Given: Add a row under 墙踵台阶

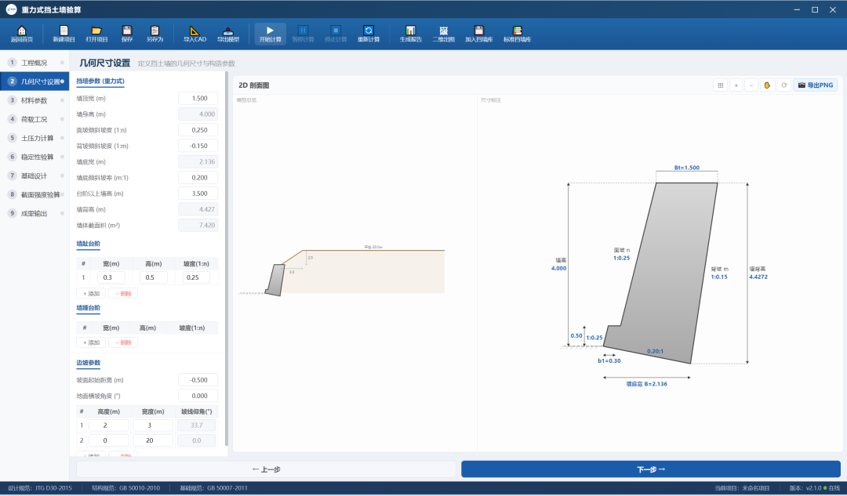Looking at the screenshot, I should pyautogui.click(x=91, y=342).
